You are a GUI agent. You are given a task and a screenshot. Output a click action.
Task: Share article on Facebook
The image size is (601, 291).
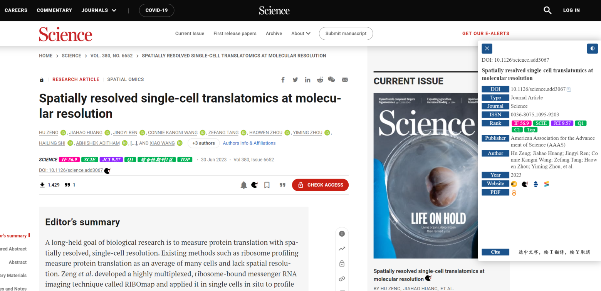click(x=283, y=79)
